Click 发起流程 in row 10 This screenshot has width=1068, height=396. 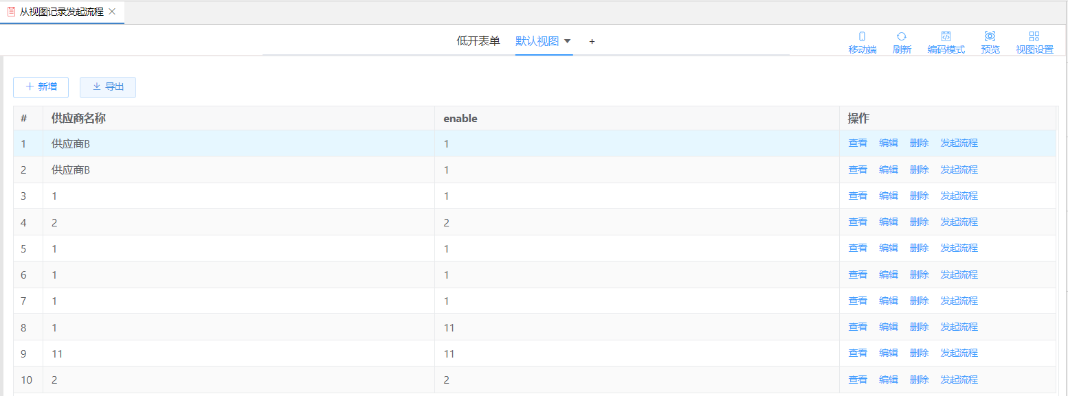click(959, 380)
